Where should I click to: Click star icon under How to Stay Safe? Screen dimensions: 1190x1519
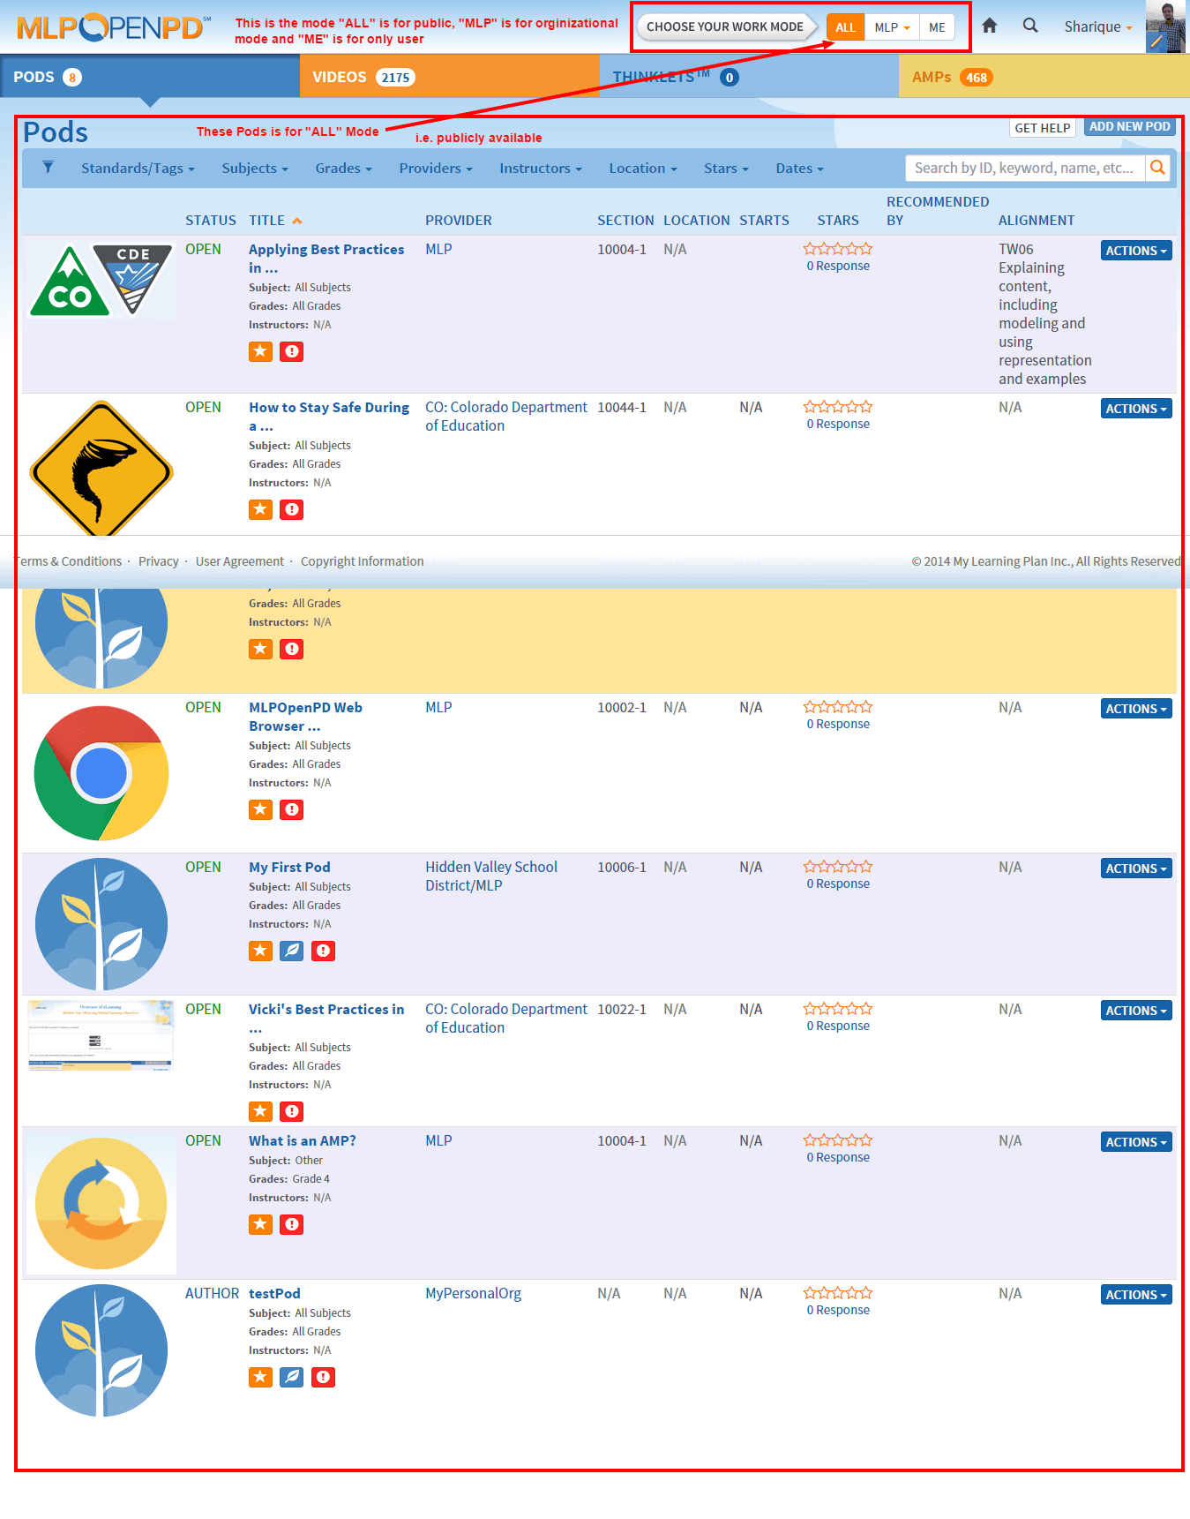[x=260, y=509]
